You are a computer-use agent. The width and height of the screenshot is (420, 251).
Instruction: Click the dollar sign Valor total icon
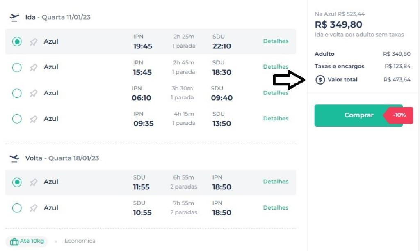[x=320, y=80]
